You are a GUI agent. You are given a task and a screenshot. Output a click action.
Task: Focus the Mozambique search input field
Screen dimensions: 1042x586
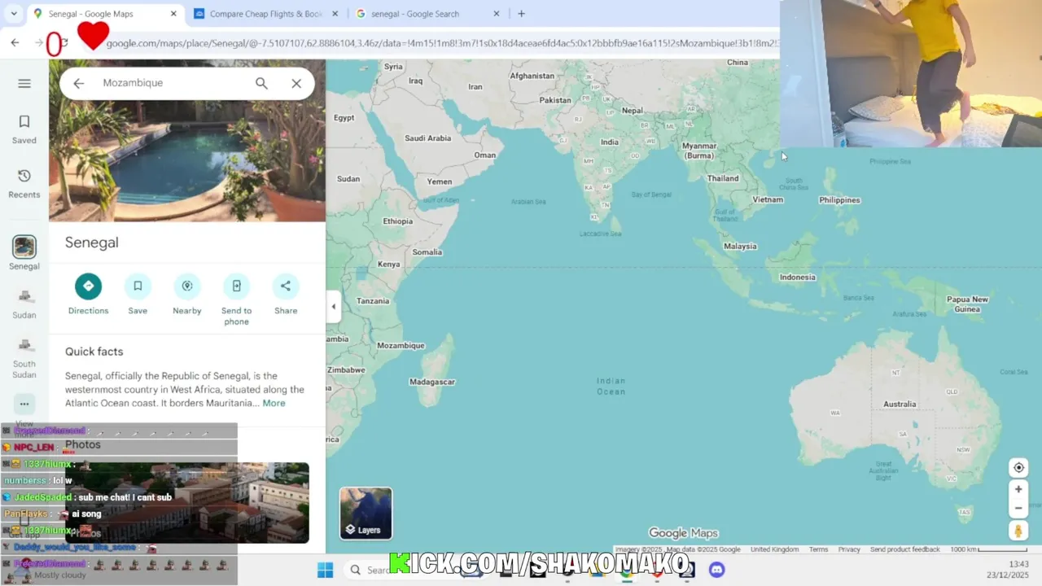(173, 83)
